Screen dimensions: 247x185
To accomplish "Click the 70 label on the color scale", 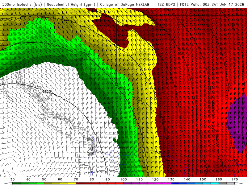I will point(76,179).
